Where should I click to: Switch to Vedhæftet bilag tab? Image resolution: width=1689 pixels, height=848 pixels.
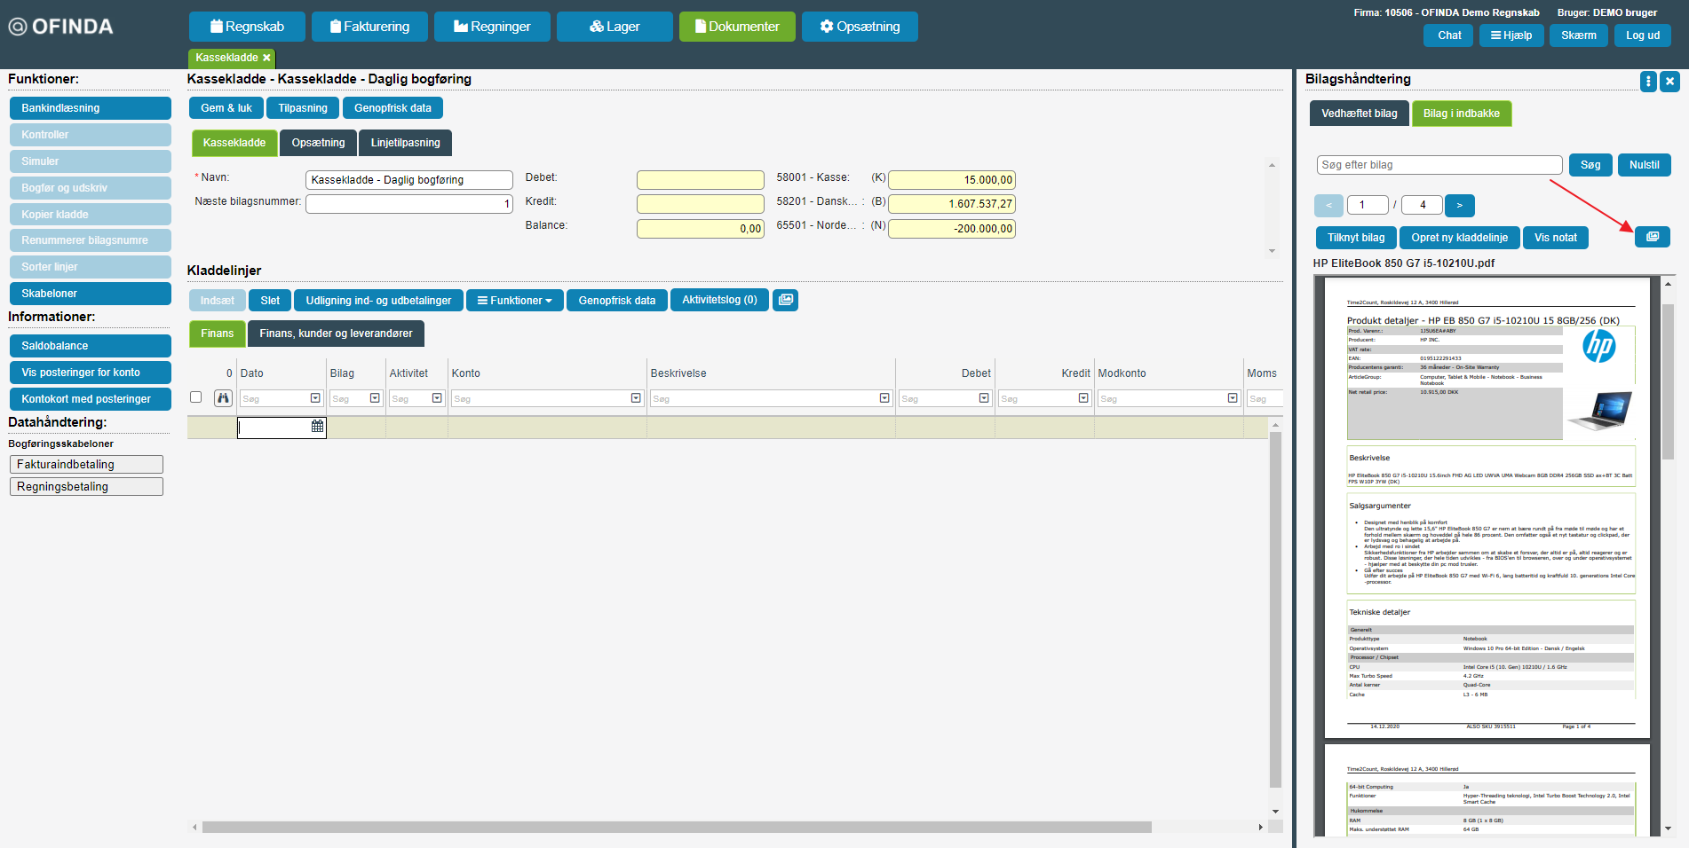click(1360, 114)
